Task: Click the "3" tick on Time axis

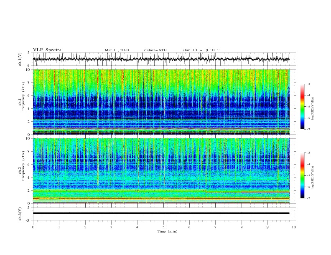Action: click(x=111, y=227)
